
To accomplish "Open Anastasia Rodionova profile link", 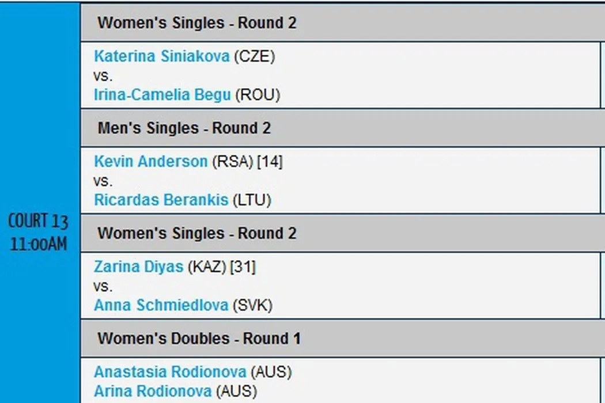I will [x=170, y=372].
